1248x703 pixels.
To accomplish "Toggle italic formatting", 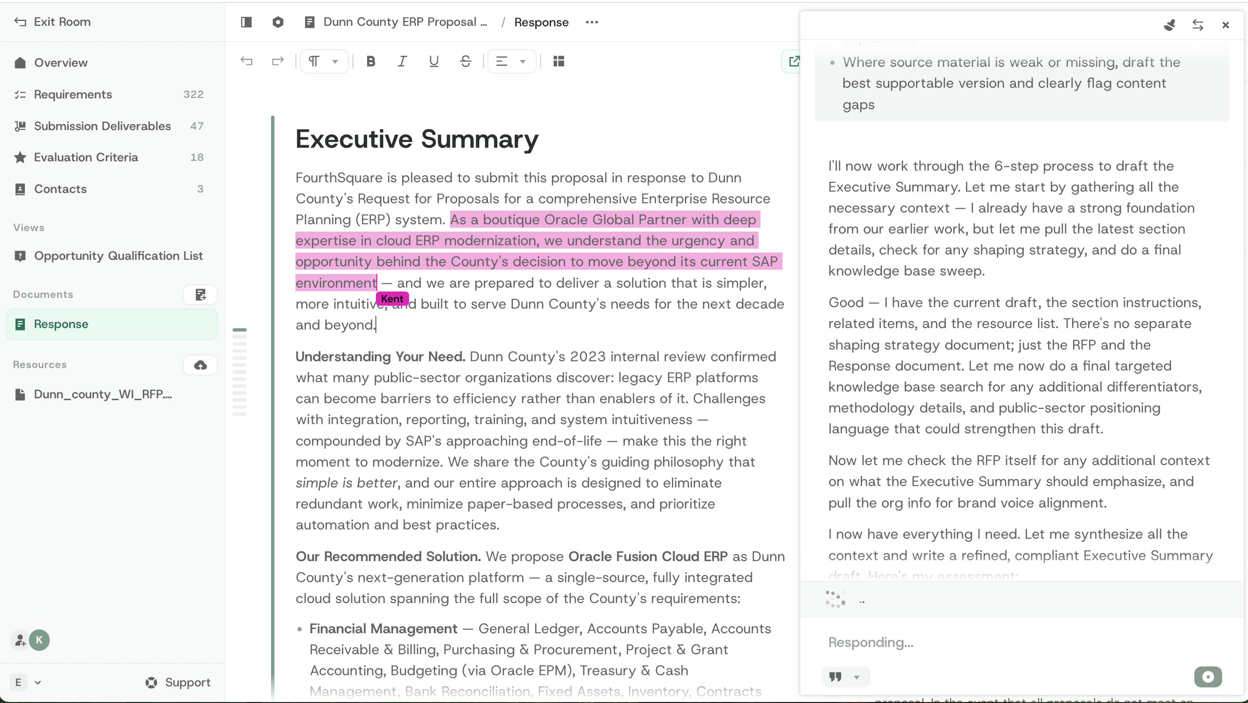I will [x=402, y=61].
